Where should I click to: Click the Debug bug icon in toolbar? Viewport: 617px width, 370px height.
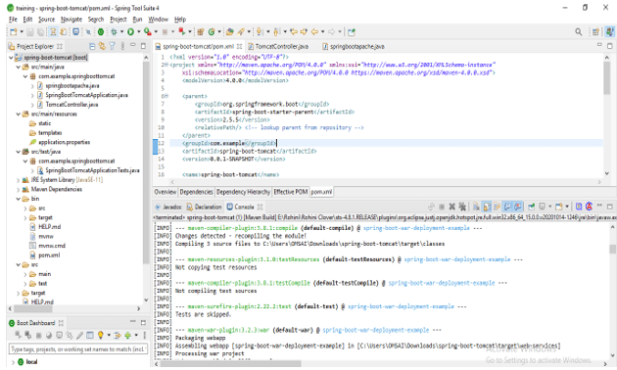click(114, 32)
